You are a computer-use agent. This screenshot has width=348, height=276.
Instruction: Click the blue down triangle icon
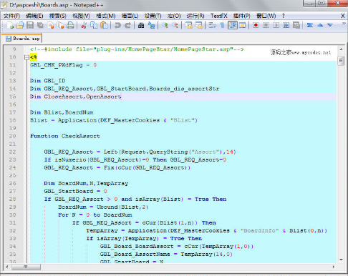pos(330,25)
